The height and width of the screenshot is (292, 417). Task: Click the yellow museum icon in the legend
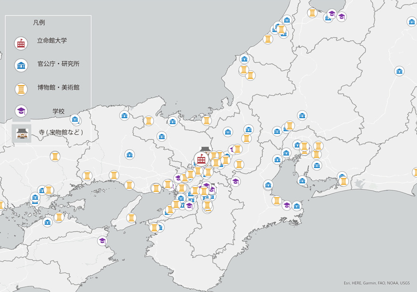pos(21,89)
